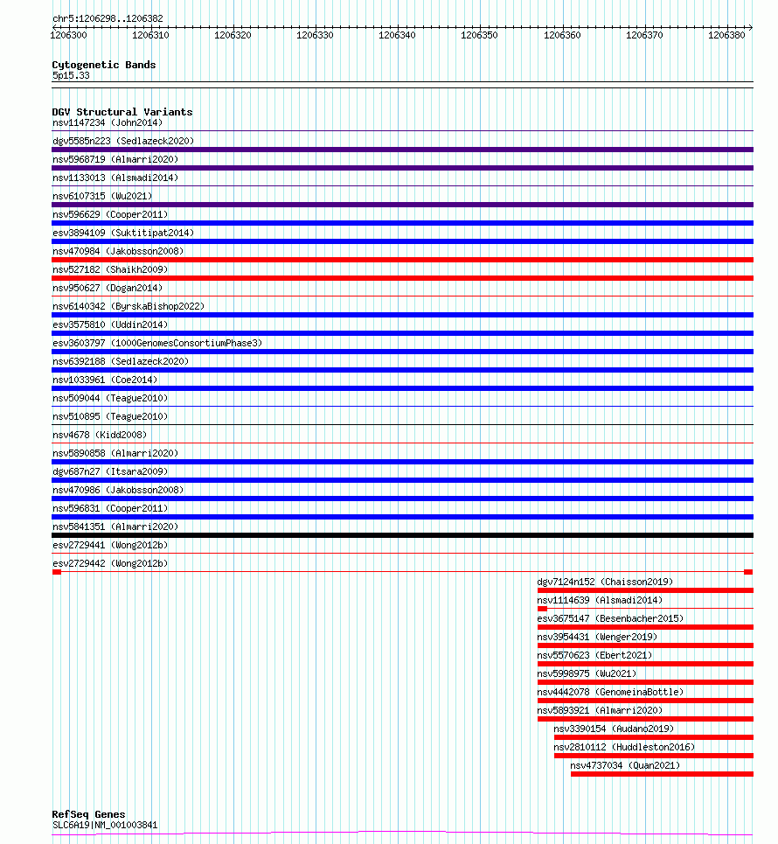Viewport: 778px width, 844px height.
Task: Select nsv509044 (Teague2010) label
Action: [x=110, y=398]
